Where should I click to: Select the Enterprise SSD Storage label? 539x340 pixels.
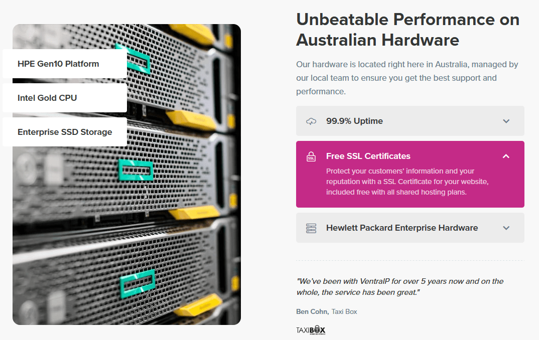pos(65,132)
